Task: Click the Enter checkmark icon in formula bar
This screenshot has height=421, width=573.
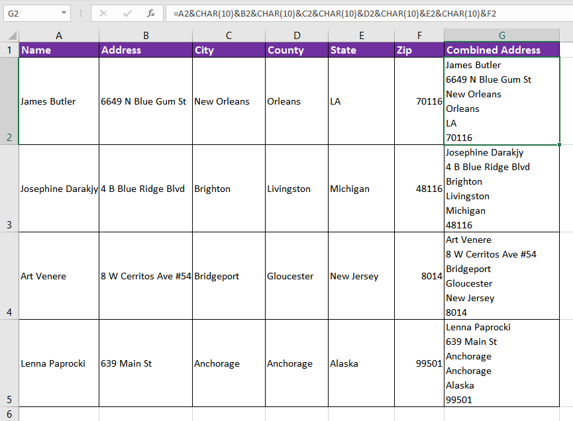Action: (127, 13)
